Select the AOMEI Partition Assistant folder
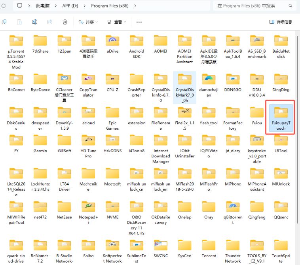This screenshot has height=265, width=300. (184, 49)
